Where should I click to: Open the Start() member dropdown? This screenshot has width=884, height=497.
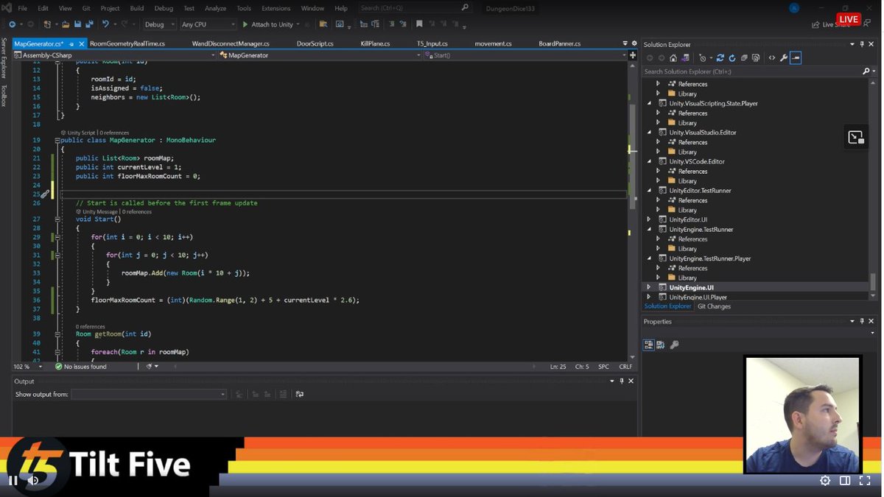point(525,55)
